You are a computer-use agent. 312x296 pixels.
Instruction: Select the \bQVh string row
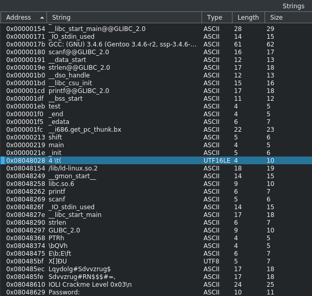[x=156, y=246]
